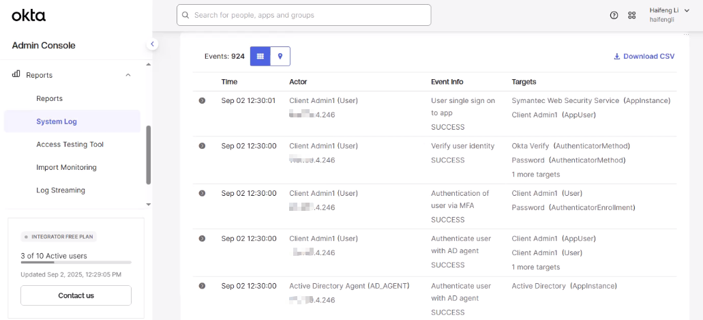Click Symantec Web Security Service target
703x320 pixels.
click(x=591, y=100)
